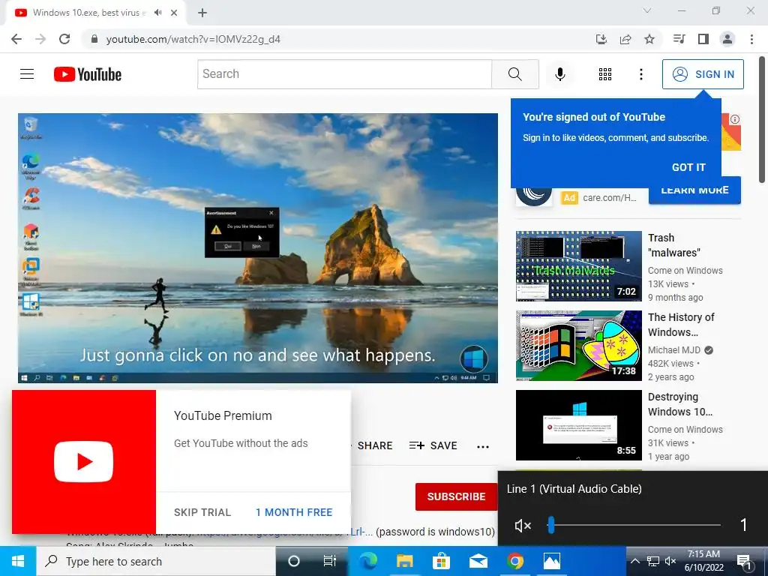The width and height of the screenshot is (768, 576).
Task: Click inside the YouTube Search field
Action: click(x=344, y=74)
